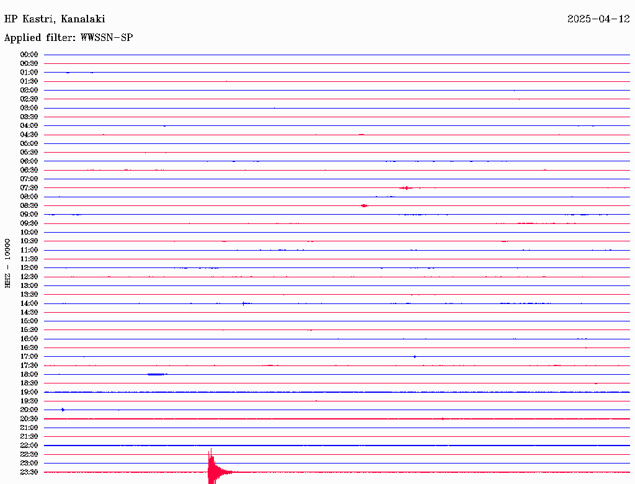Click the 10:30 time label
The height and width of the screenshot is (484, 635).
[29, 241]
